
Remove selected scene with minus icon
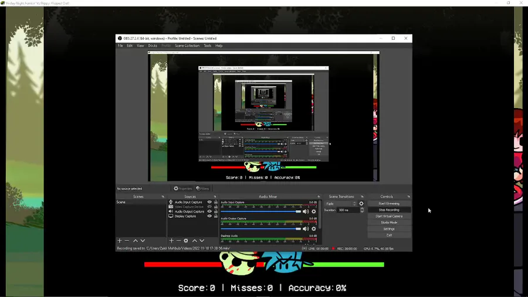coord(127,241)
